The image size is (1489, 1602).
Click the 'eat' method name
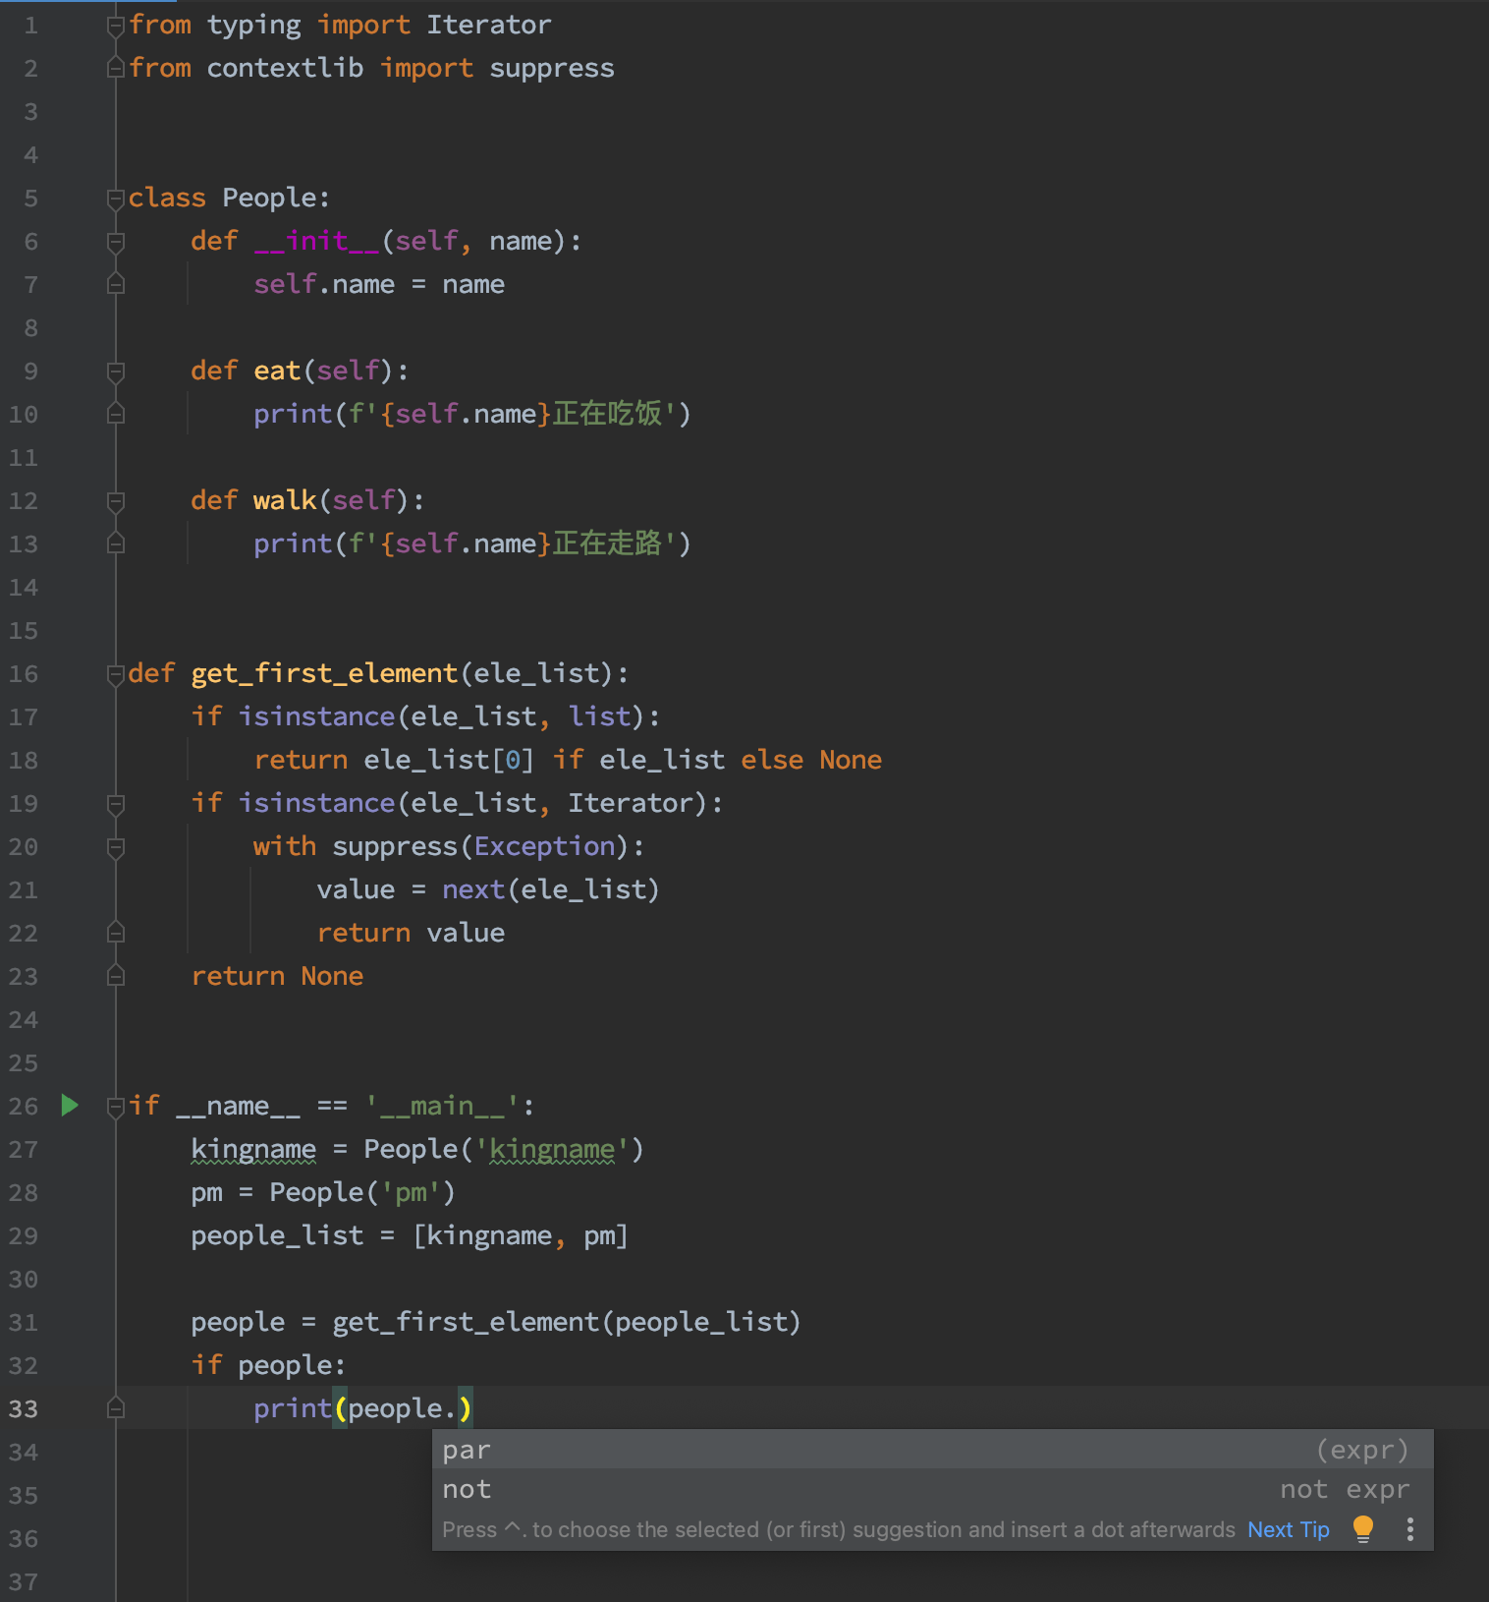coord(277,371)
